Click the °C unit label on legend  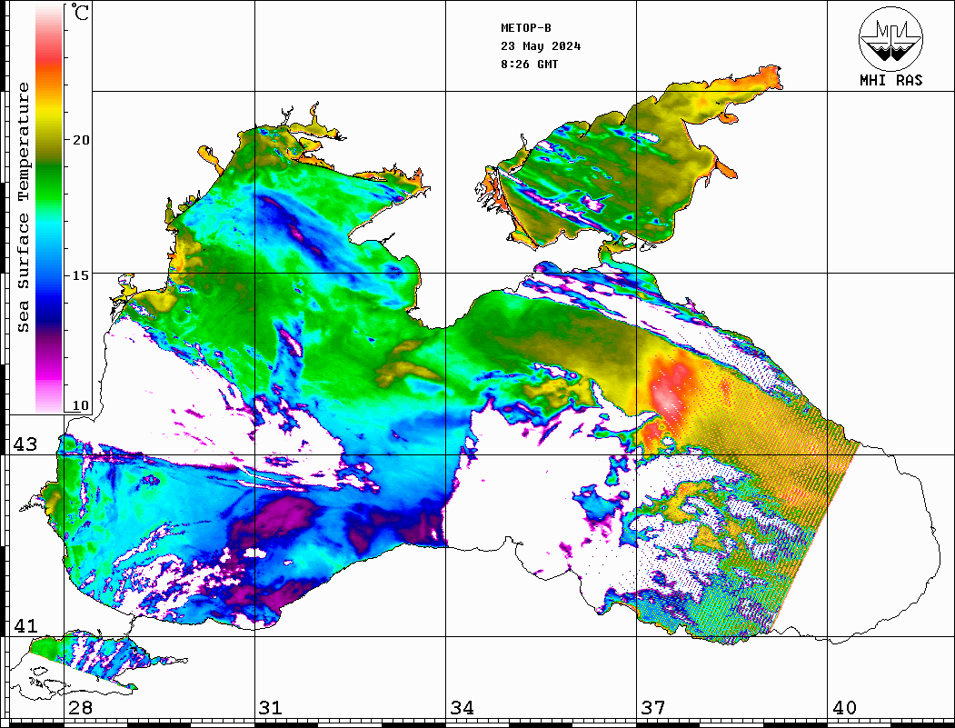point(80,12)
